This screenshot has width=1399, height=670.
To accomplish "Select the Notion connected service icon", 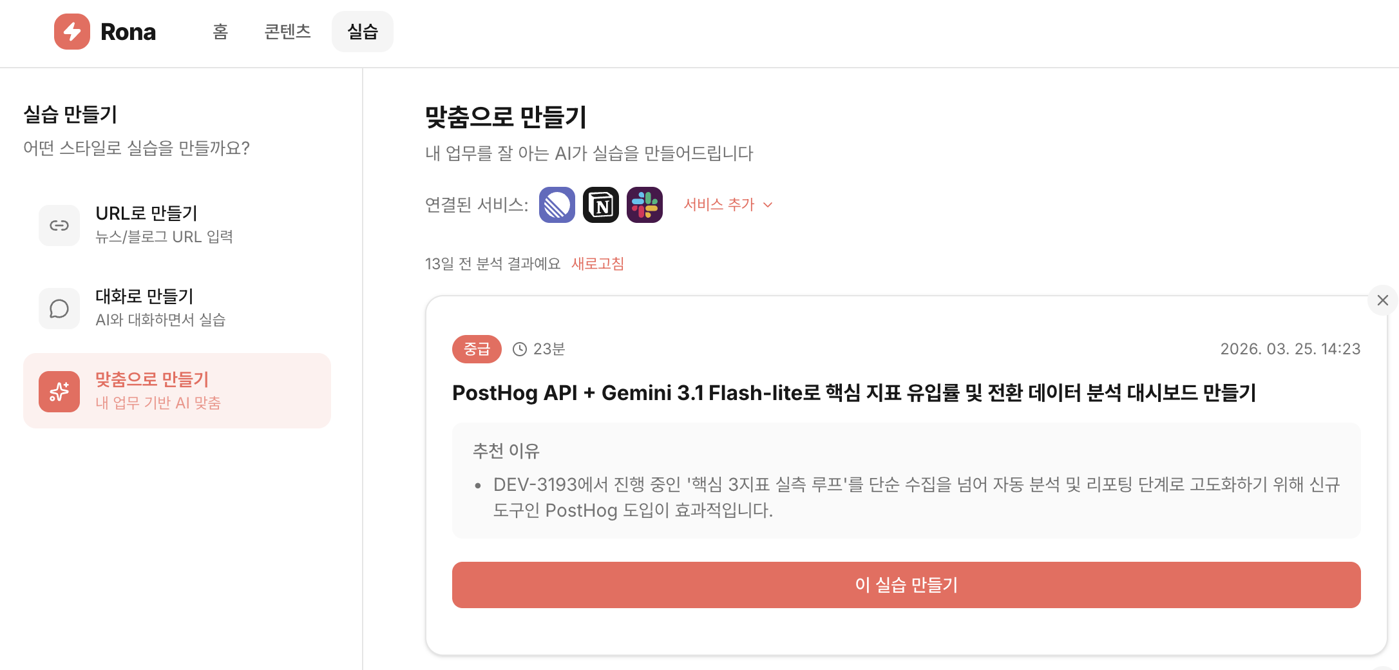I will coord(600,204).
